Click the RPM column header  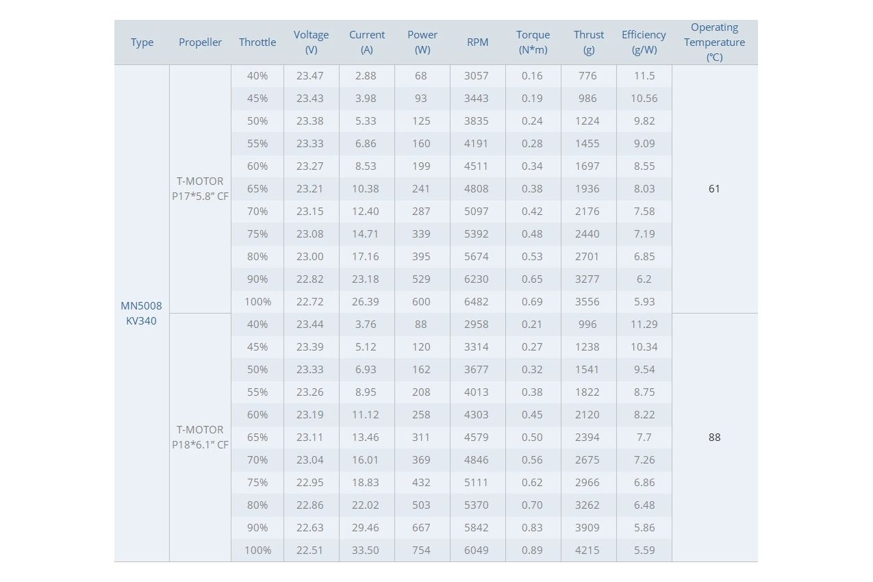(x=478, y=42)
